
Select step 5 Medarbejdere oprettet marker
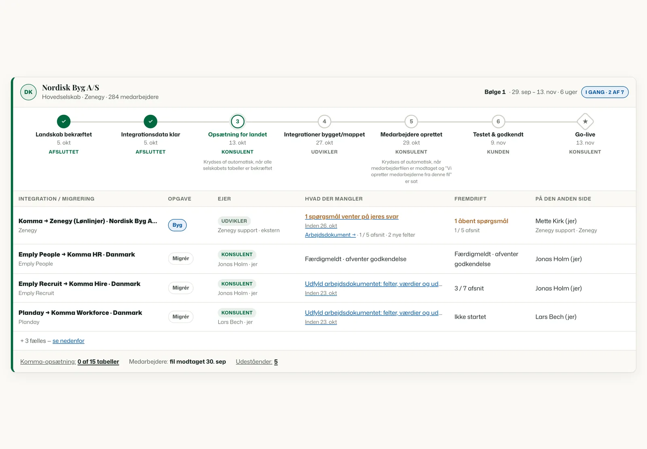pyautogui.click(x=411, y=121)
